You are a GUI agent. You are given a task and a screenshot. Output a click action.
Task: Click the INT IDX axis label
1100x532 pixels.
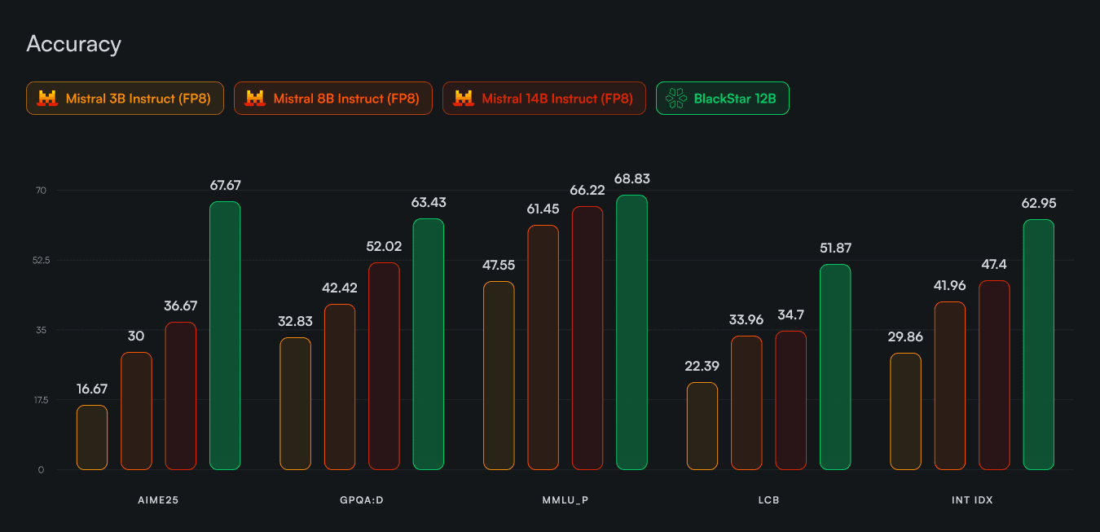pyautogui.click(x=972, y=500)
